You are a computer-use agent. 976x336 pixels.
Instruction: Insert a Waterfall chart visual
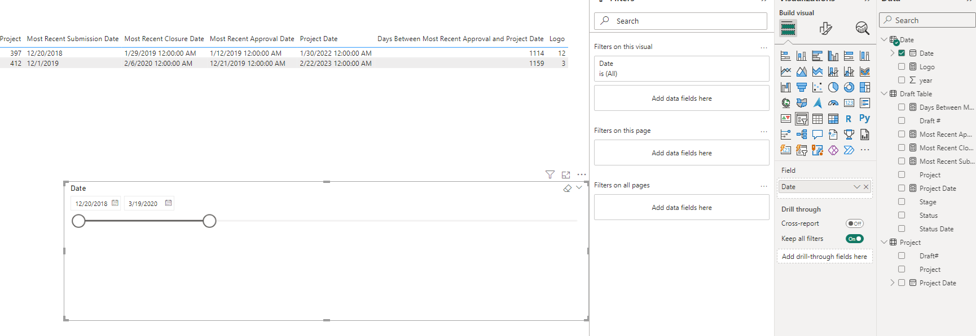[x=786, y=87]
